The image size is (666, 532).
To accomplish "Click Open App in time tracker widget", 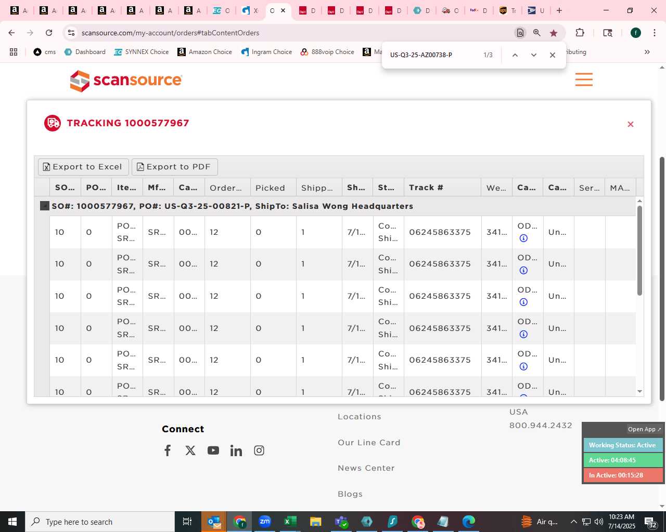I will (x=644, y=429).
